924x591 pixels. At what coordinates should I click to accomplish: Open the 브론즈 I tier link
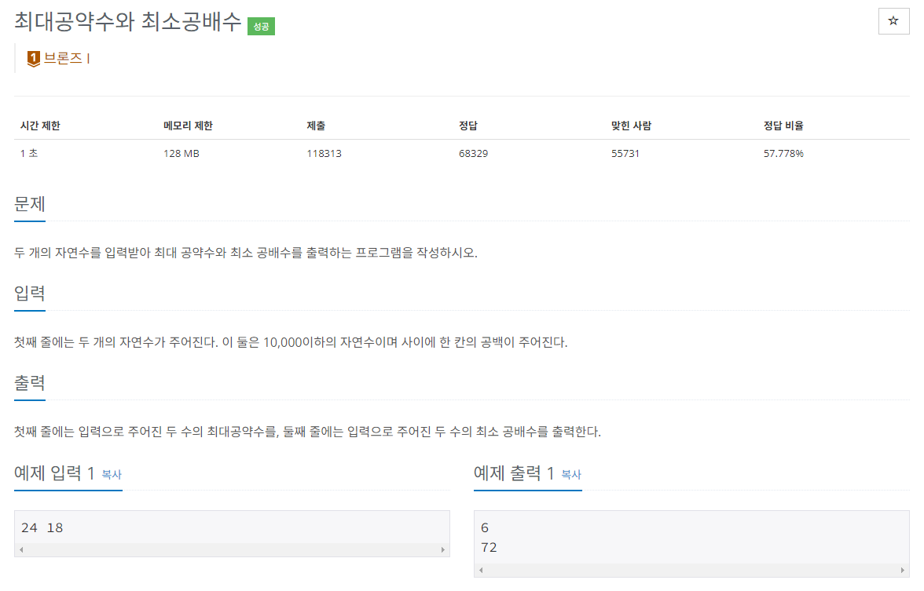pyautogui.click(x=67, y=58)
